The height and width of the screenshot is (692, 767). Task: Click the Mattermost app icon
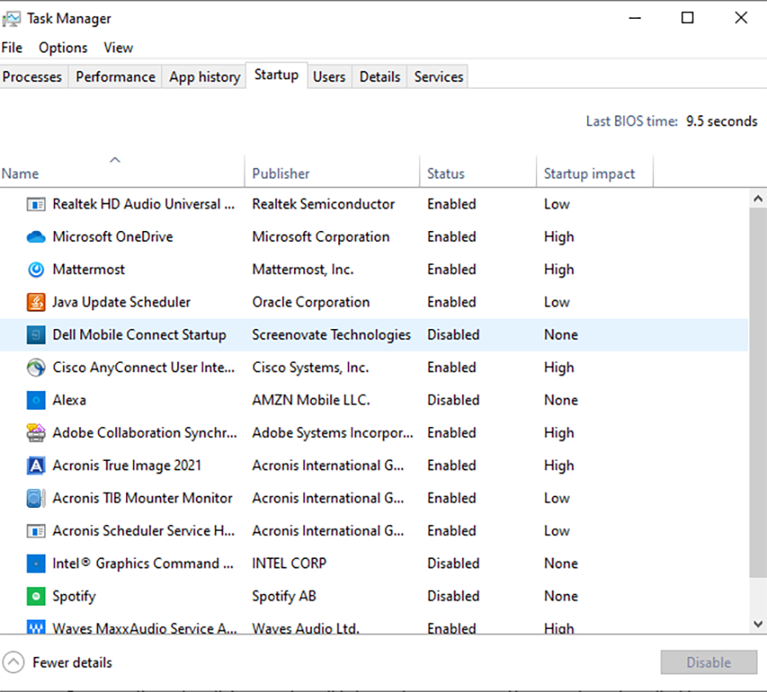pos(36,269)
